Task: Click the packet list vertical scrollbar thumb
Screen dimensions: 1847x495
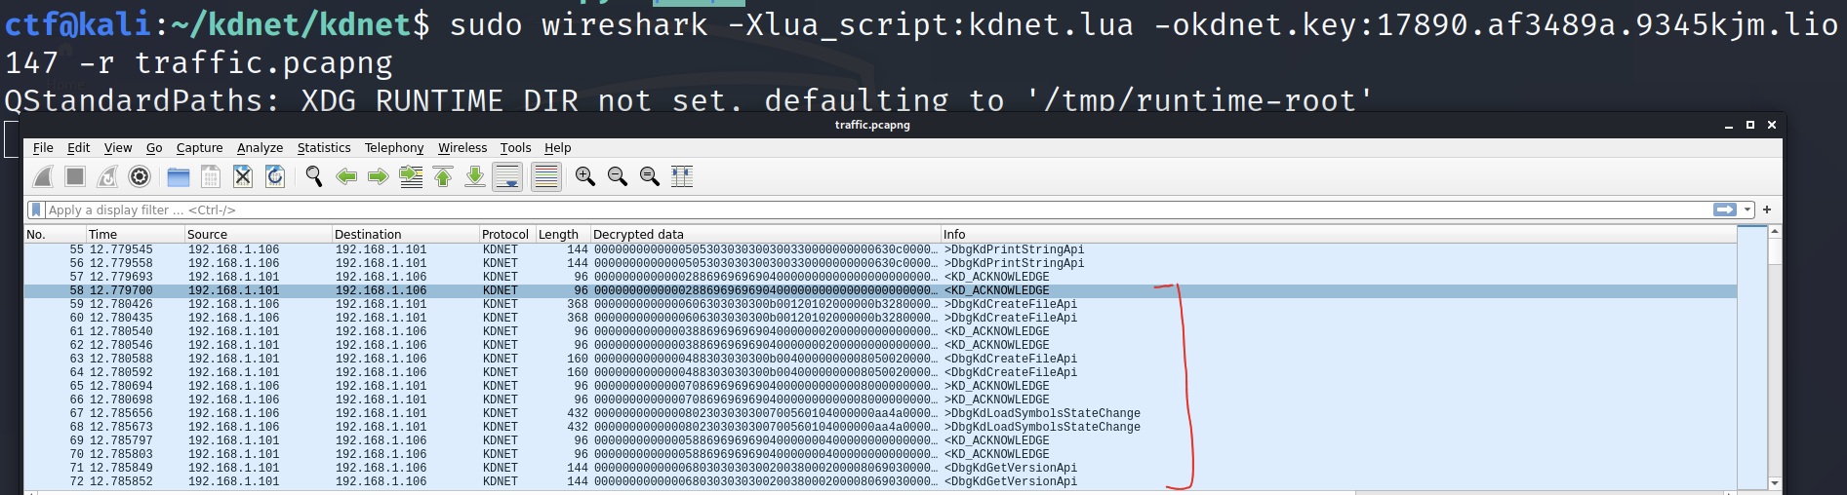Action: (1775, 251)
